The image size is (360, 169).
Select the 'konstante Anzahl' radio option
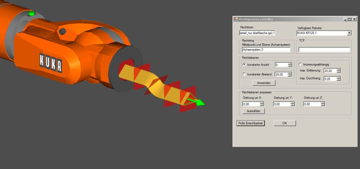244,65
